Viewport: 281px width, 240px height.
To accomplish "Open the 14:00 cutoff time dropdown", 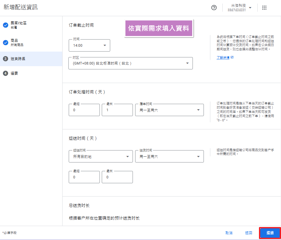I will click(x=89, y=45).
